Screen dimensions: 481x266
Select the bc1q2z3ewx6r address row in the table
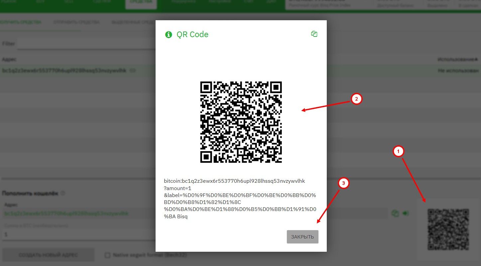click(x=240, y=71)
